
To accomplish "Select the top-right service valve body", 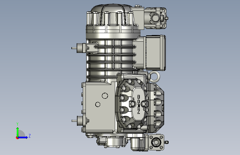I will click(156, 18).
